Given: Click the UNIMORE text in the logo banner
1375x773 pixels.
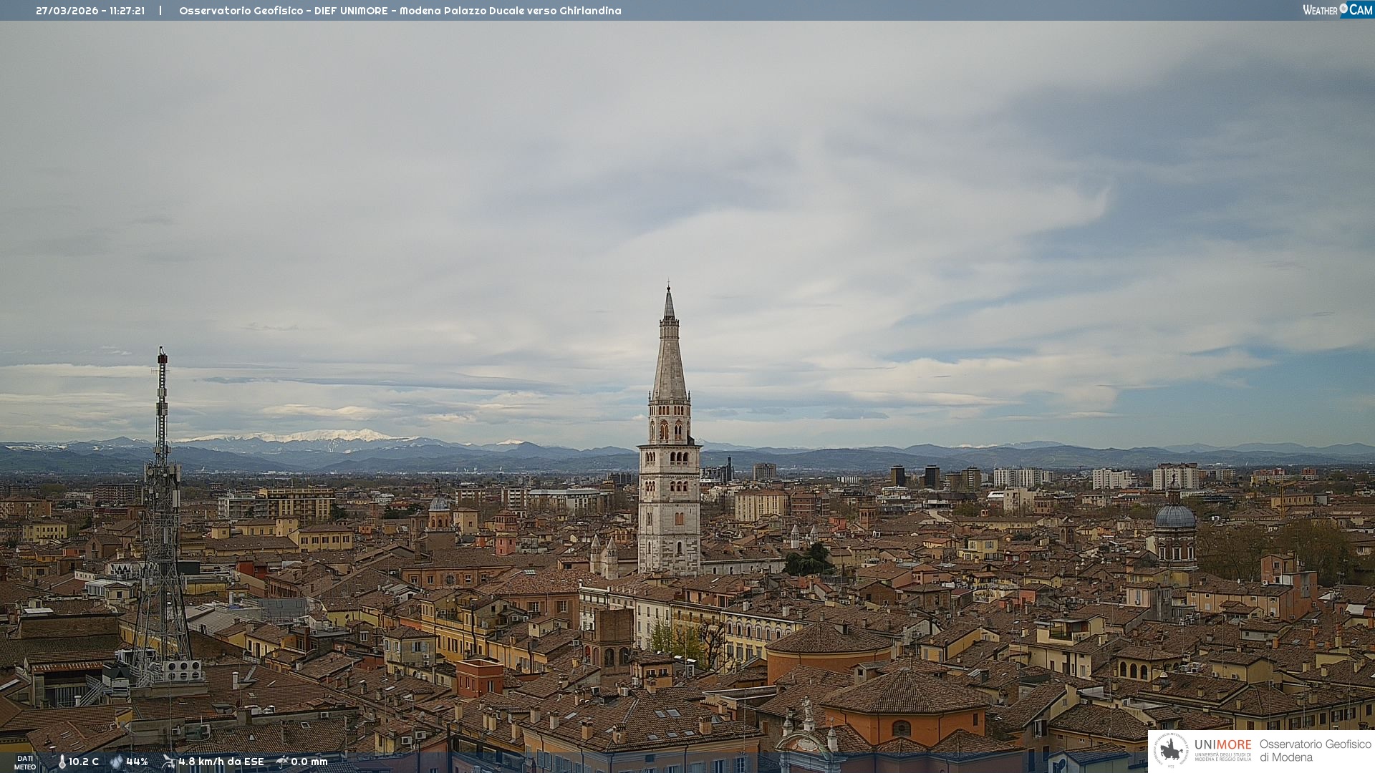Looking at the screenshot, I should (x=1222, y=744).
